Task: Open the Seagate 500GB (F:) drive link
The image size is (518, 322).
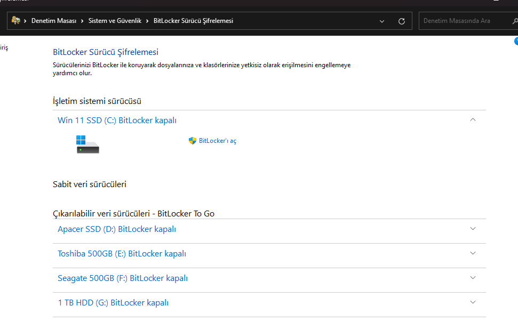Action: point(122,278)
